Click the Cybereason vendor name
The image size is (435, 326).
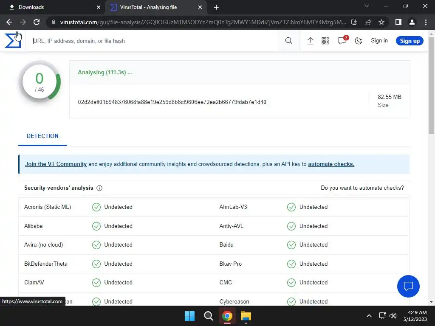[x=234, y=302]
